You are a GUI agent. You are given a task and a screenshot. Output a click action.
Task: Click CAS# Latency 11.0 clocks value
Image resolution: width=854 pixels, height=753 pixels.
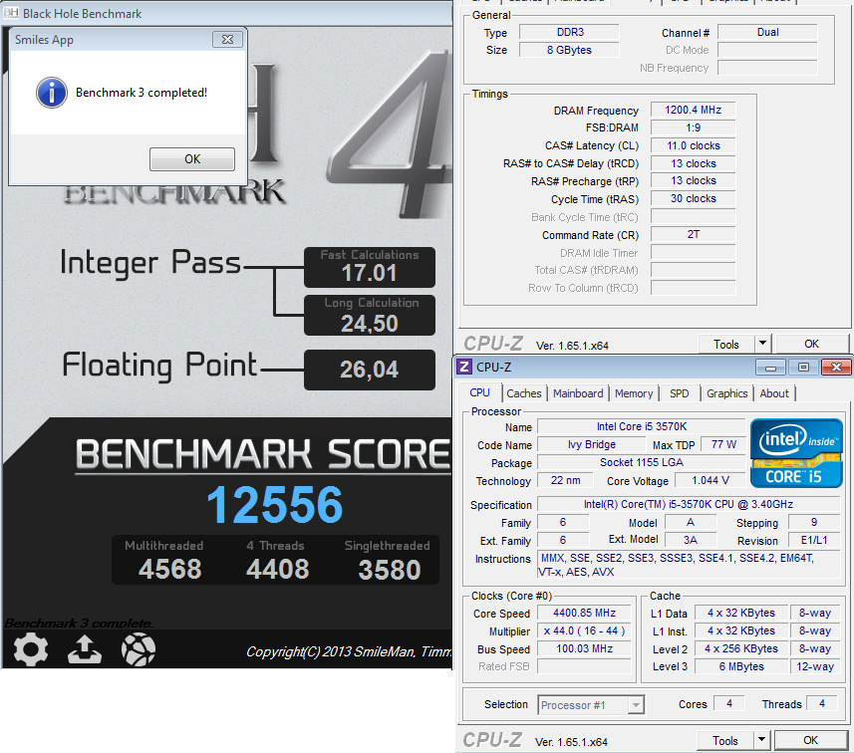coord(693,145)
